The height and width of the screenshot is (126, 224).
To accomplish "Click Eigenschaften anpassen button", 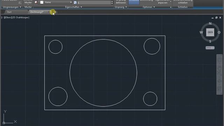I will tap(162, 2).
